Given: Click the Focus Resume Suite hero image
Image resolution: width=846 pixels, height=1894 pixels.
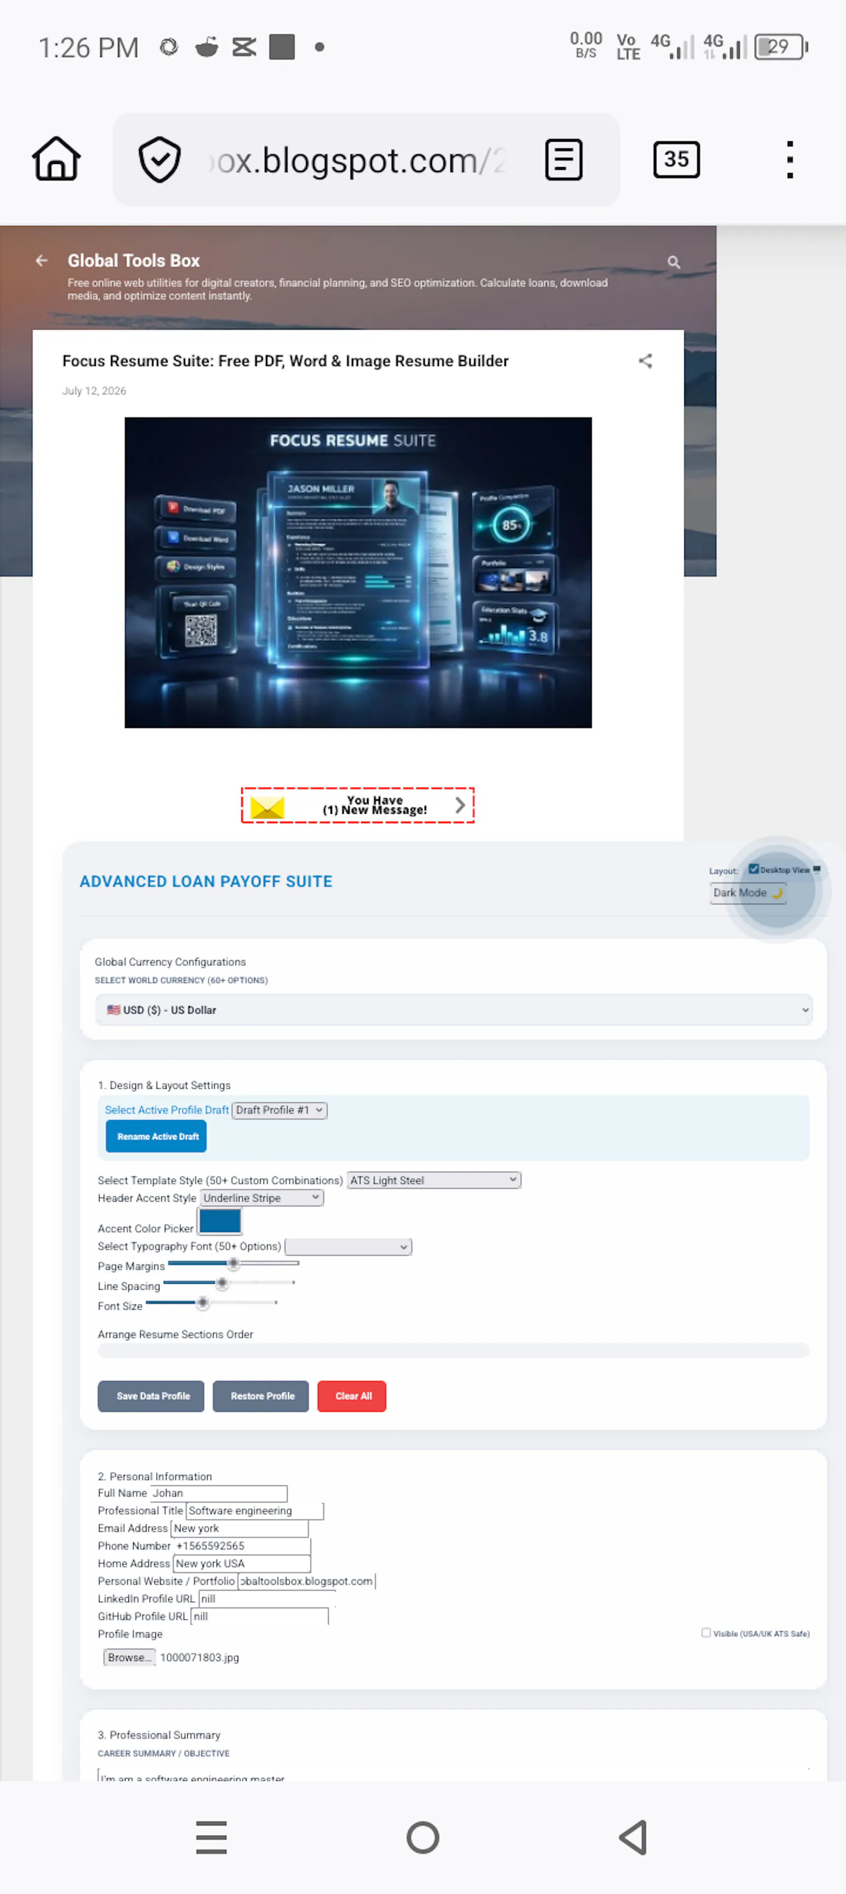Looking at the screenshot, I should tap(358, 572).
